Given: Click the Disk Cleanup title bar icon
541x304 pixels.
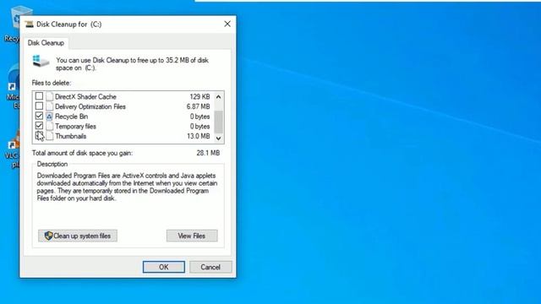Looking at the screenshot, I should coord(30,24).
